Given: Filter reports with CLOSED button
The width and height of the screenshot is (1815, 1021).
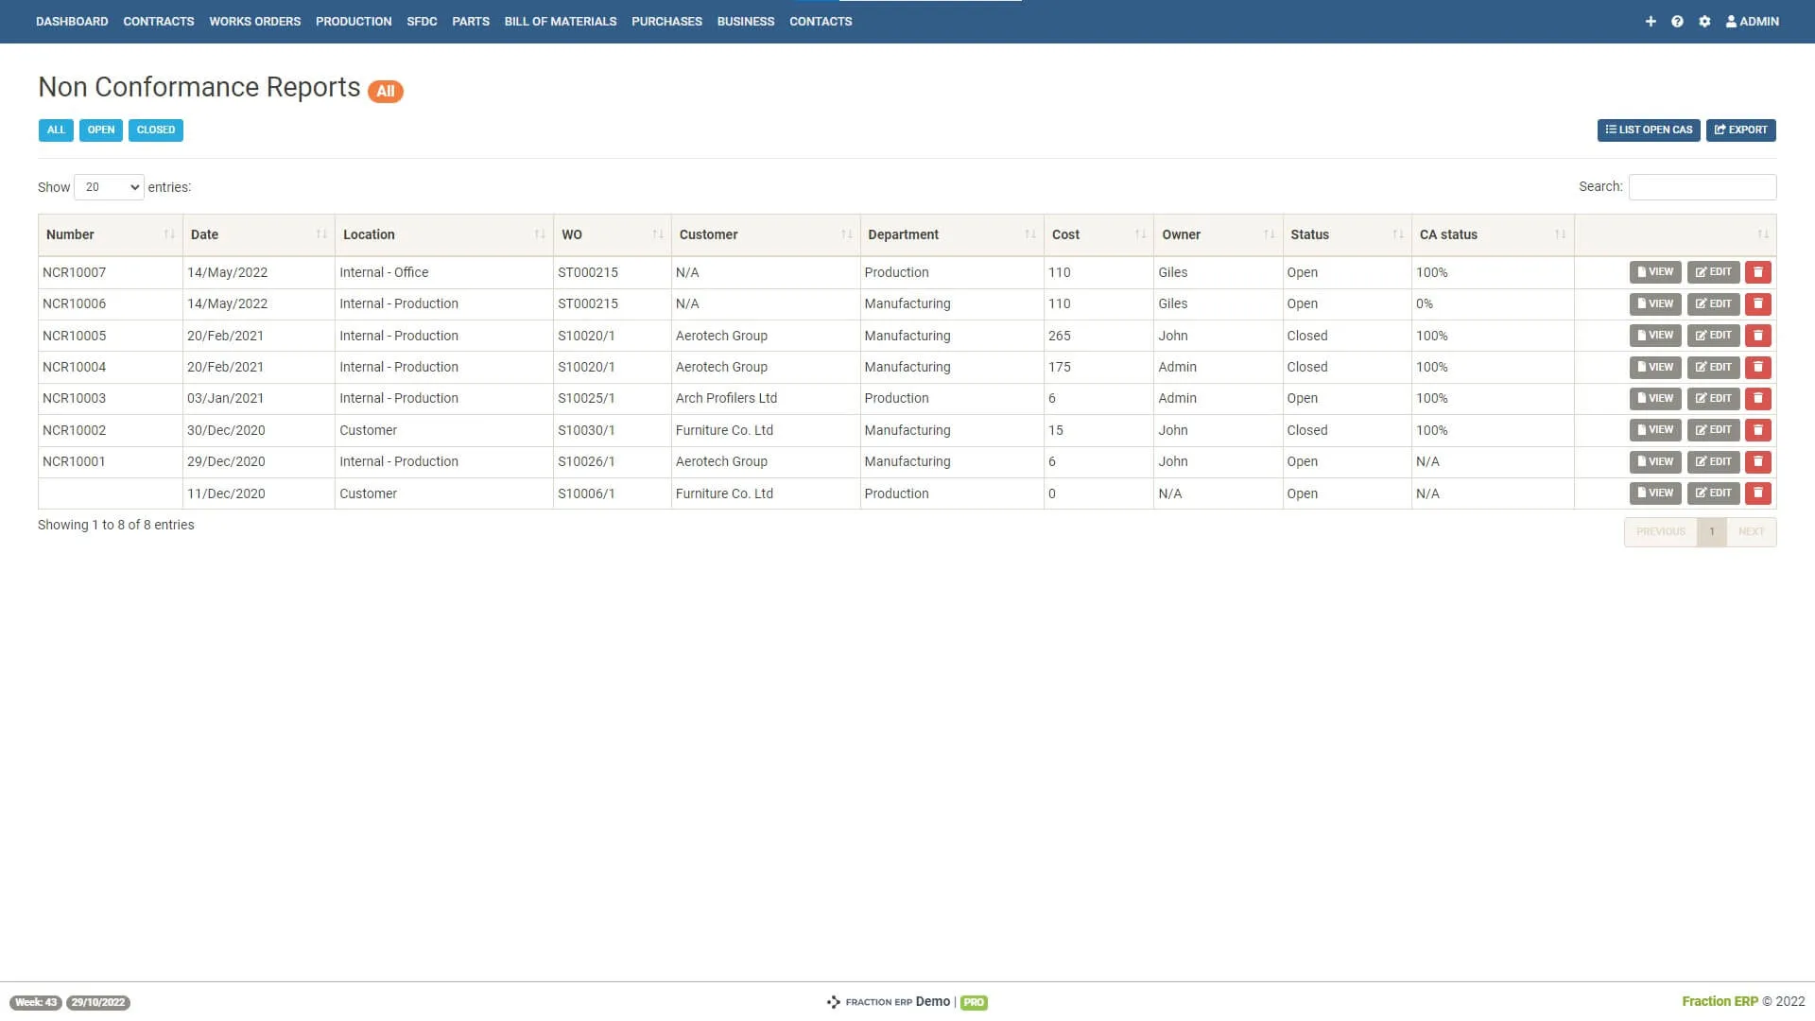Looking at the screenshot, I should pyautogui.click(x=155, y=130).
